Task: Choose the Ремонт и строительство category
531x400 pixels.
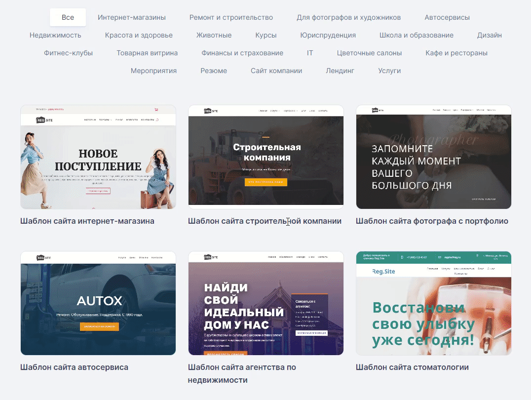Action: click(x=231, y=17)
